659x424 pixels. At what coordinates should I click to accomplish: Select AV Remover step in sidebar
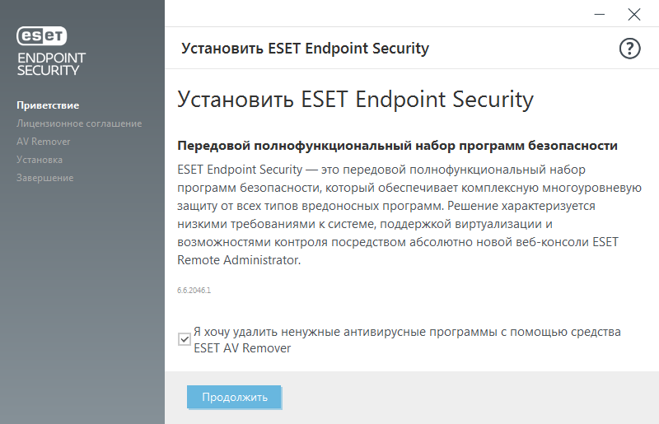[x=44, y=142]
